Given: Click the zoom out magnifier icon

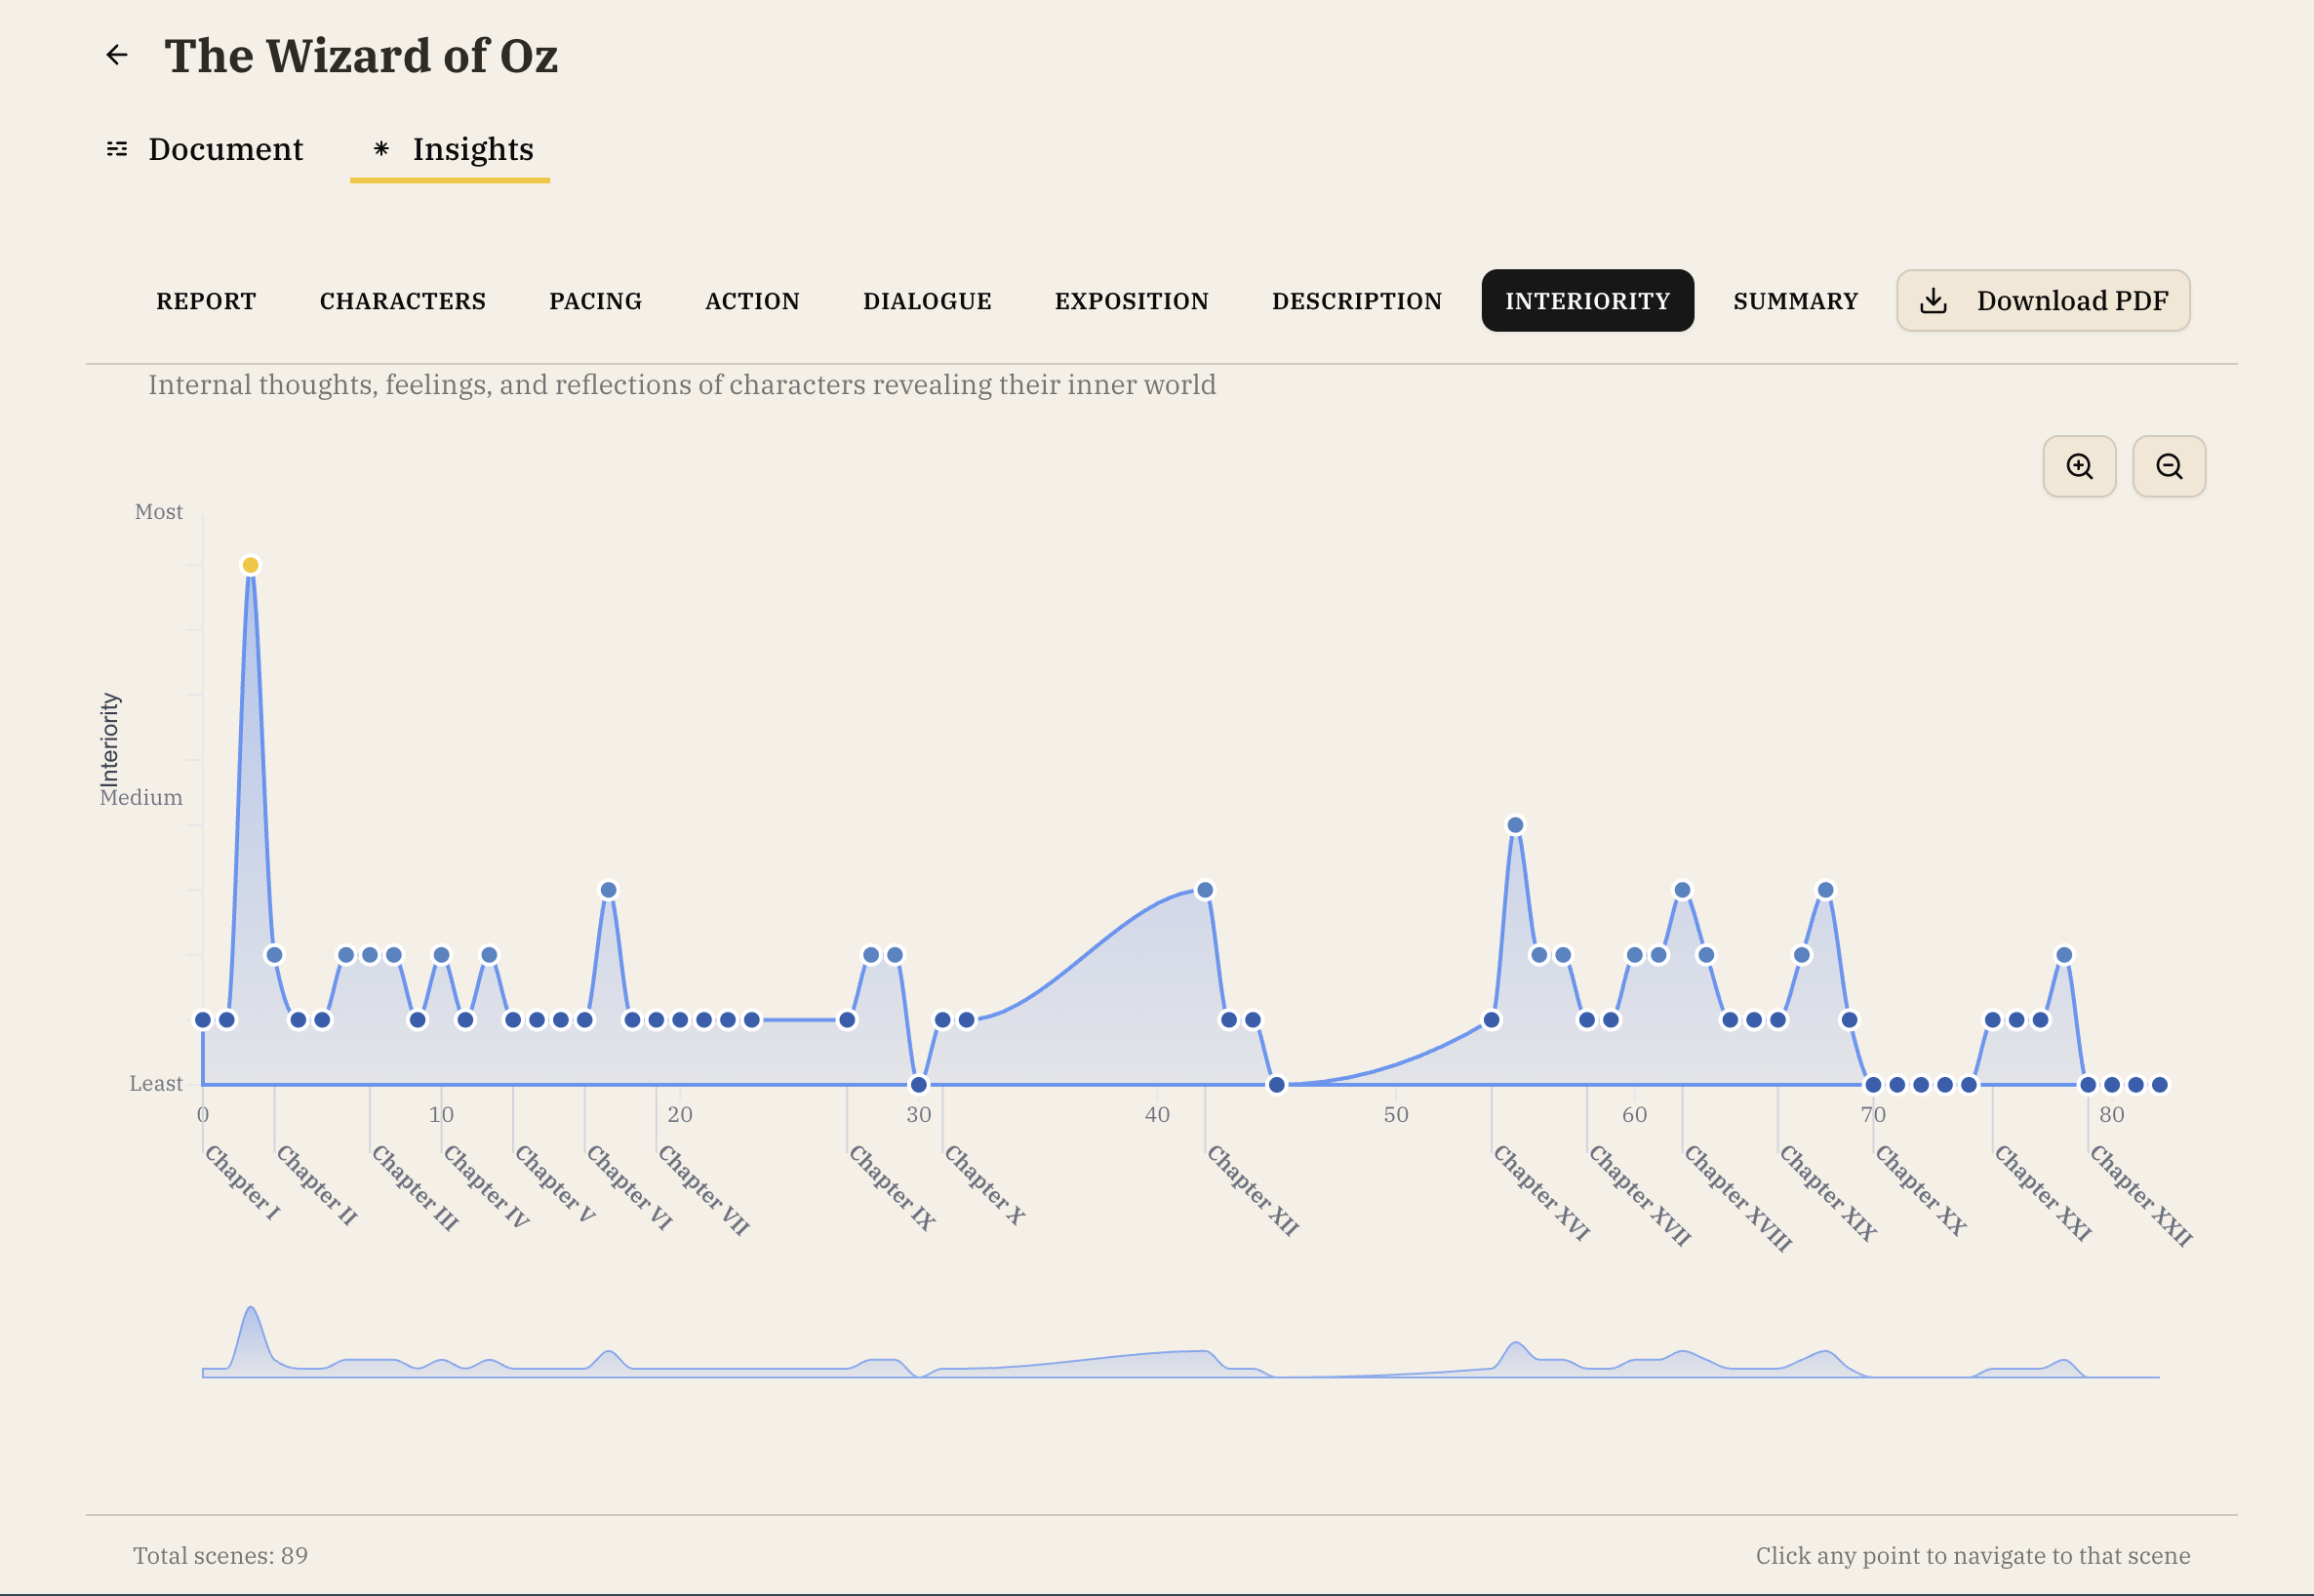Looking at the screenshot, I should (2168, 466).
